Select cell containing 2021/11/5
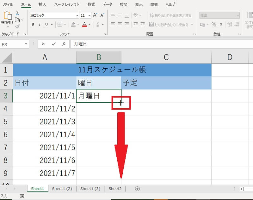 [x=44, y=147]
